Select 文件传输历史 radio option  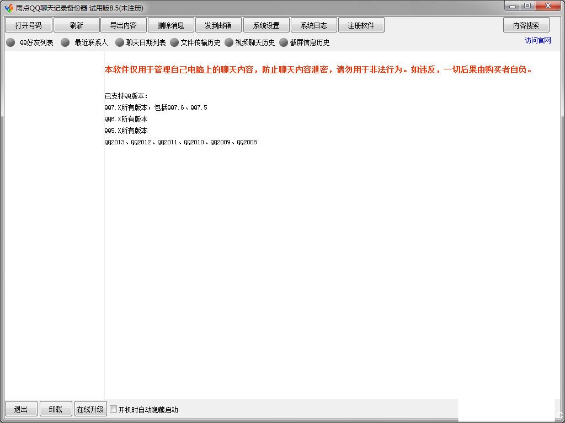(174, 42)
